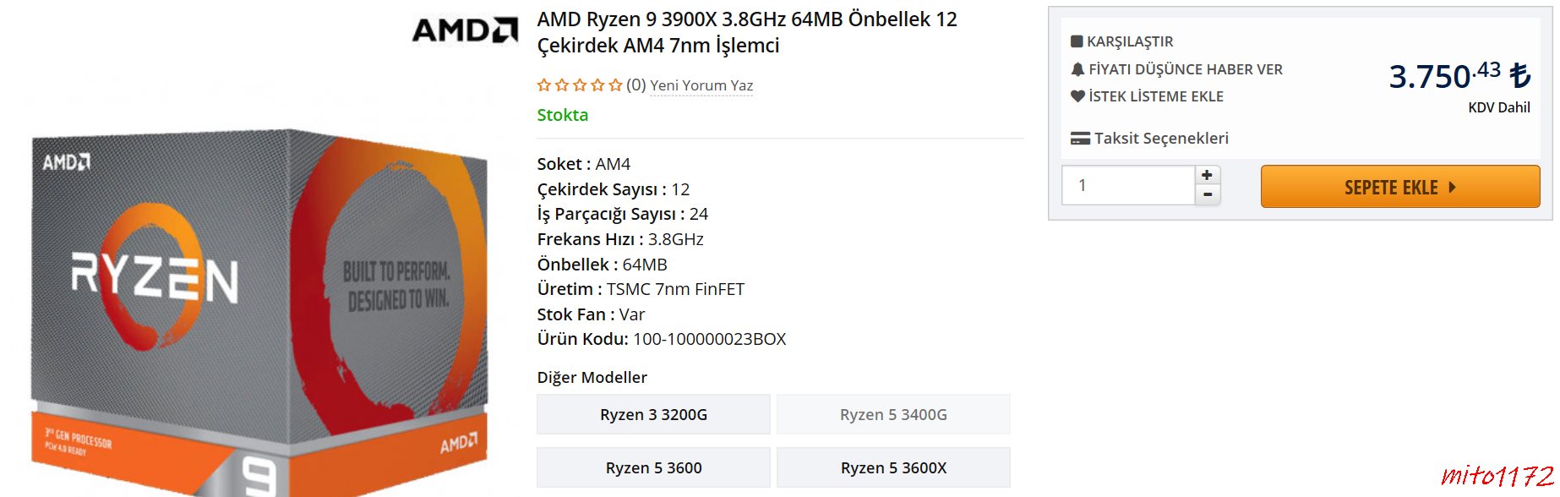Click the heart icon for wishlist
The height and width of the screenshot is (497, 1560).
pos(1077,96)
